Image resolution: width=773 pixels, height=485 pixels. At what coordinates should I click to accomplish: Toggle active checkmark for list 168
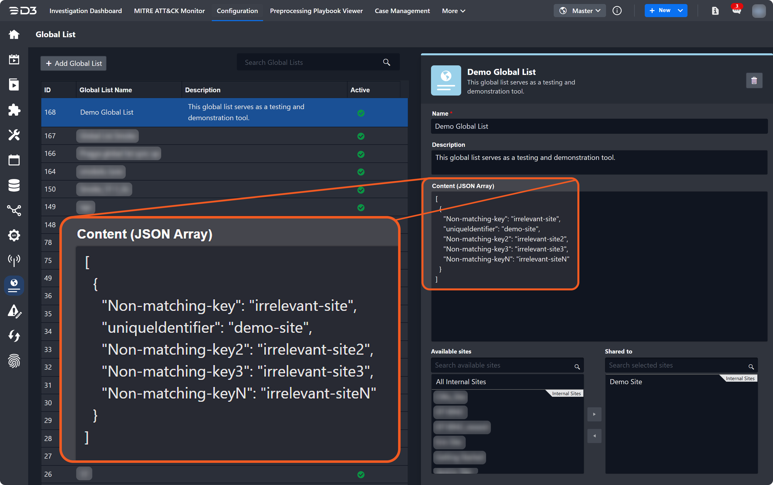pyautogui.click(x=361, y=113)
